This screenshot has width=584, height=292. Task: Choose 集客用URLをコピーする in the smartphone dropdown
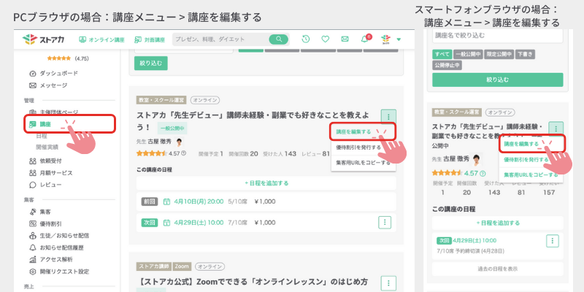[531, 174]
